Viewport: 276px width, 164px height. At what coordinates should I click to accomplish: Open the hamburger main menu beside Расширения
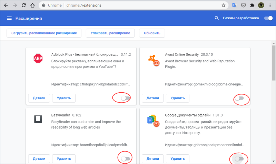coord(9,18)
